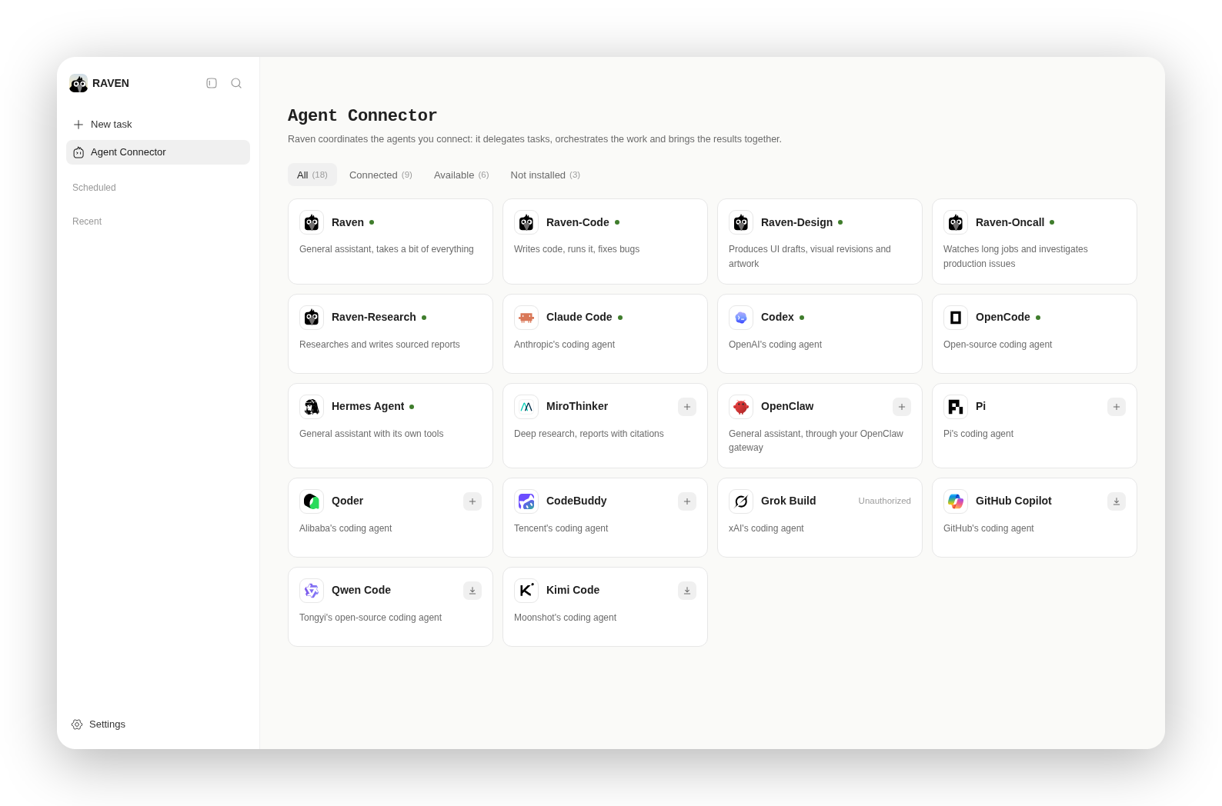Click 'Deep research, reports with citations' text

589,434
